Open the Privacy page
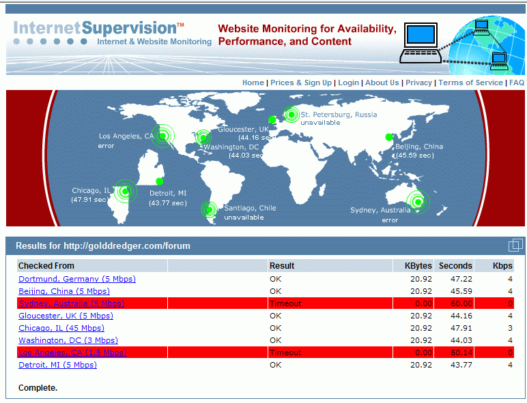 click(x=418, y=83)
